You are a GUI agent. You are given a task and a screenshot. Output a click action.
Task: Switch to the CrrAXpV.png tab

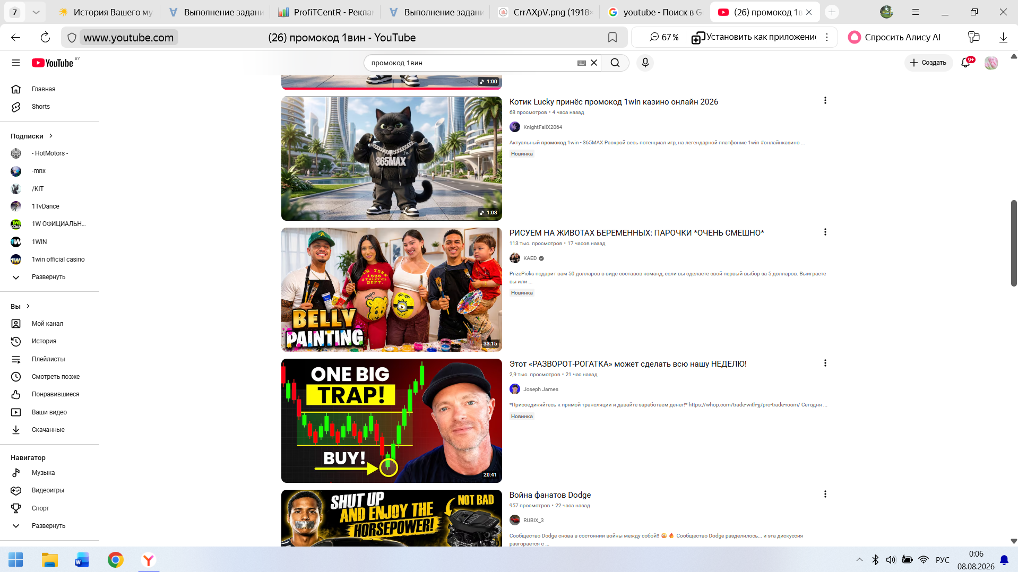546,12
